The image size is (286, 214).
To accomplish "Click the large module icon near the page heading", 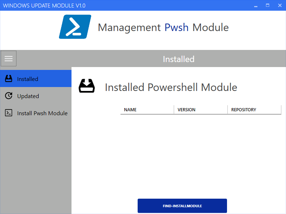I will [x=87, y=86].
